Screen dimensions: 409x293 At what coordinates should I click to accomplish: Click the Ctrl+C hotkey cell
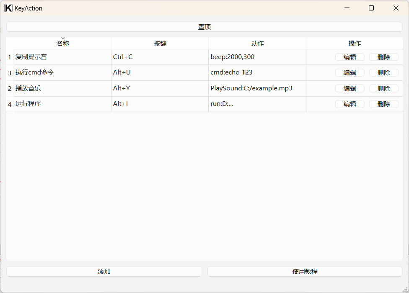(160, 57)
